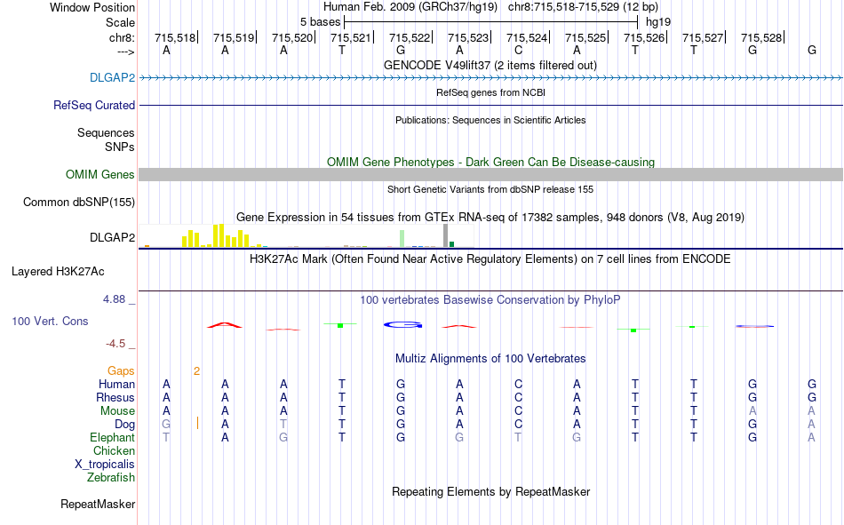844x525 pixels.
Task: Open the DLGAP2 GTEx tissue bar chart
Action: [x=307, y=235]
